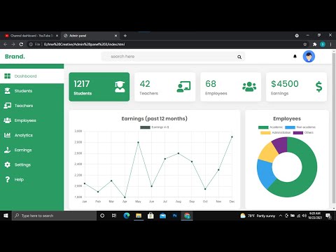
Task: Open the volume speaker tray icon
Action: pos(304,216)
